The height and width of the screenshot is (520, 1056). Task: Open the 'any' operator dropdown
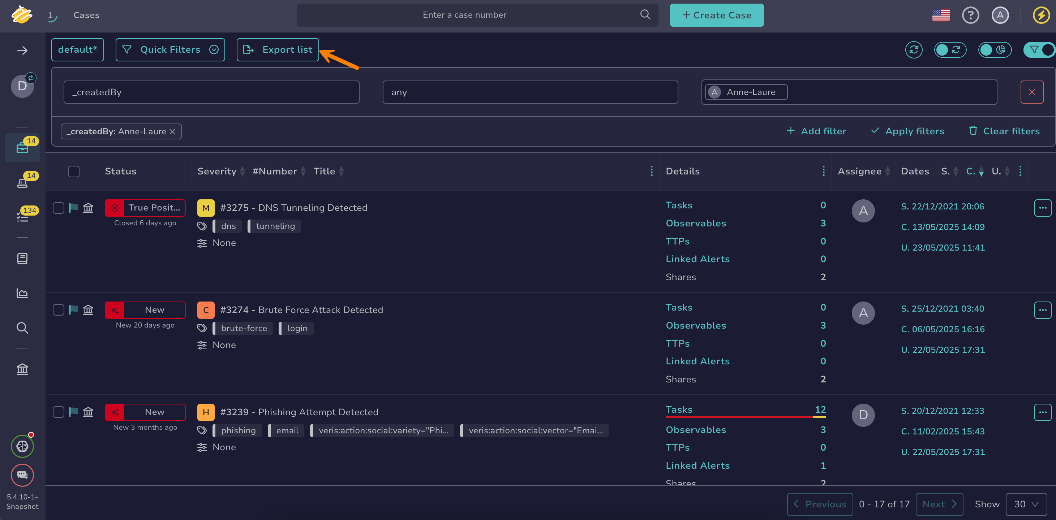pyautogui.click(x=530, y=92)
